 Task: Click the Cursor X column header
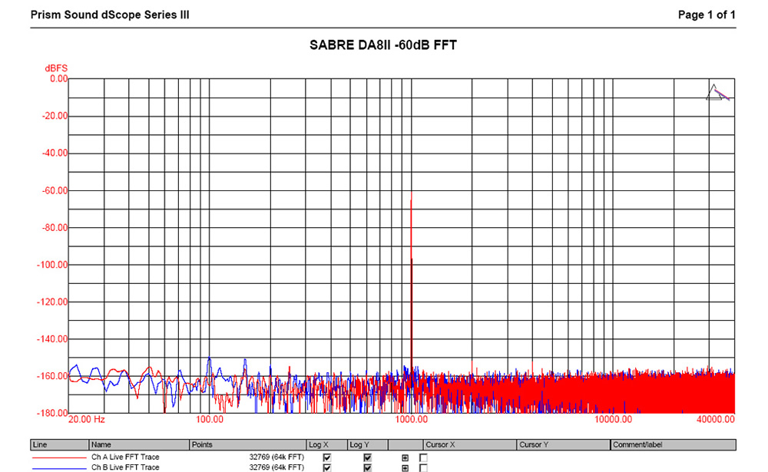pos(470,444)
